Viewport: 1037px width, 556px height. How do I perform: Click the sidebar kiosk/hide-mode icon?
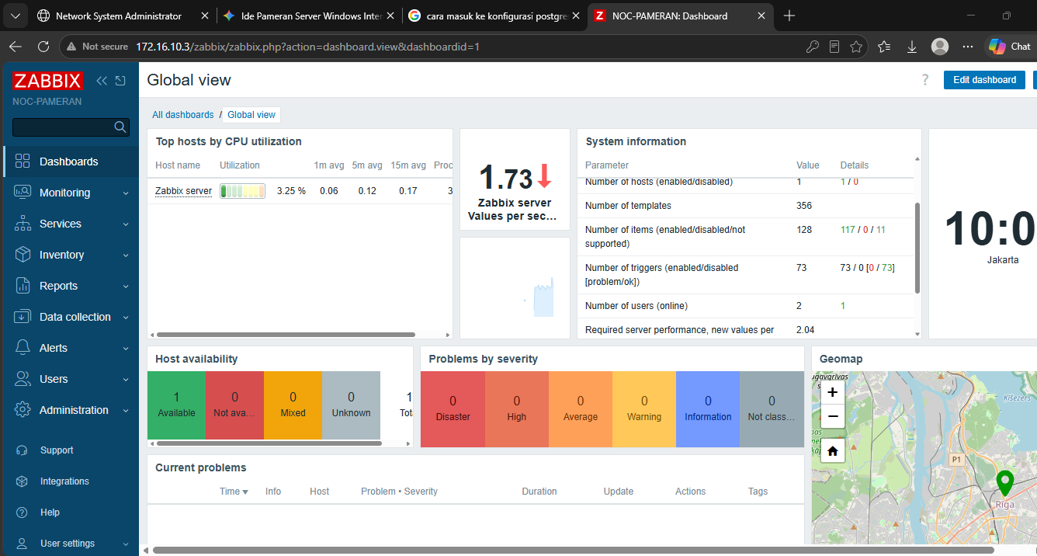coord(120,81)
